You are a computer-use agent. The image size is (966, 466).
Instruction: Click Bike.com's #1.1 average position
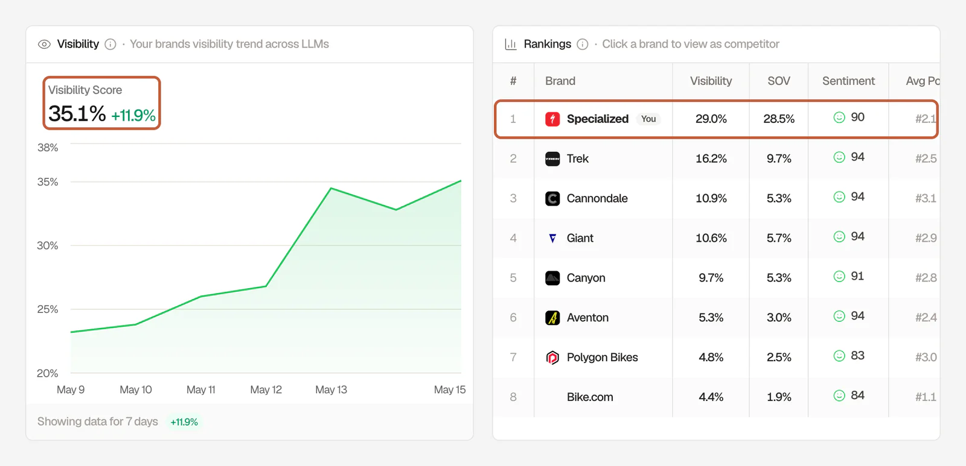point(926,397)
